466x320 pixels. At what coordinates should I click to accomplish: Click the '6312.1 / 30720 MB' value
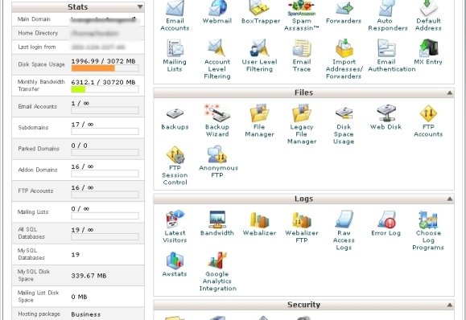pyautogui.click(x=103, y=82)
